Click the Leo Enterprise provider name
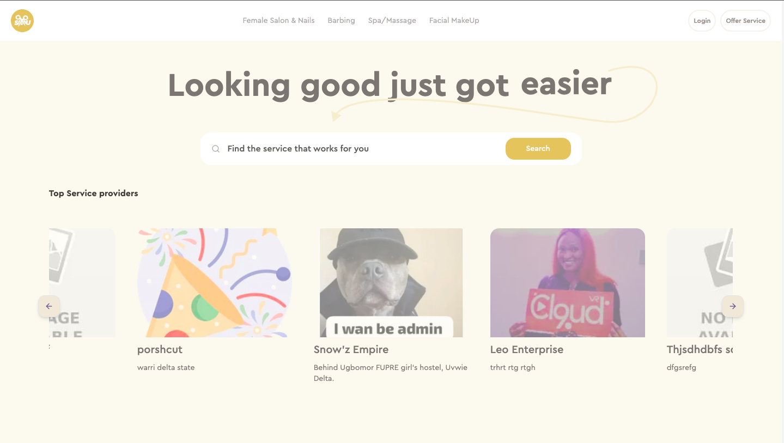 click(526, 350)
